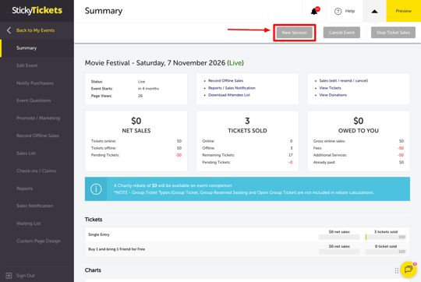Click the Stop Ticket Sales button
Image resolution: width=421 pixels, height=282 pixels.
tap(393, 33)
